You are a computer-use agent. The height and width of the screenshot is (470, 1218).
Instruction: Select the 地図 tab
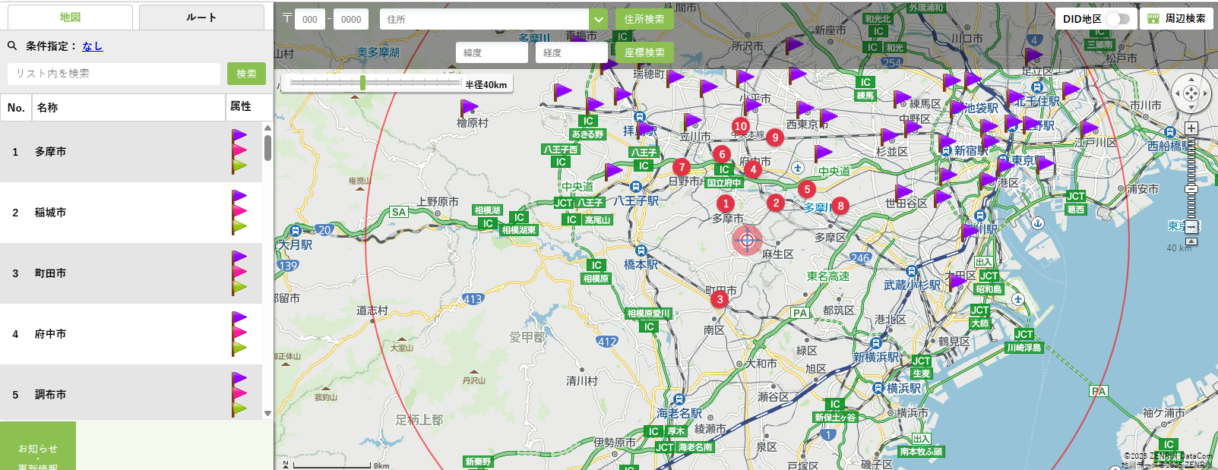70,17
